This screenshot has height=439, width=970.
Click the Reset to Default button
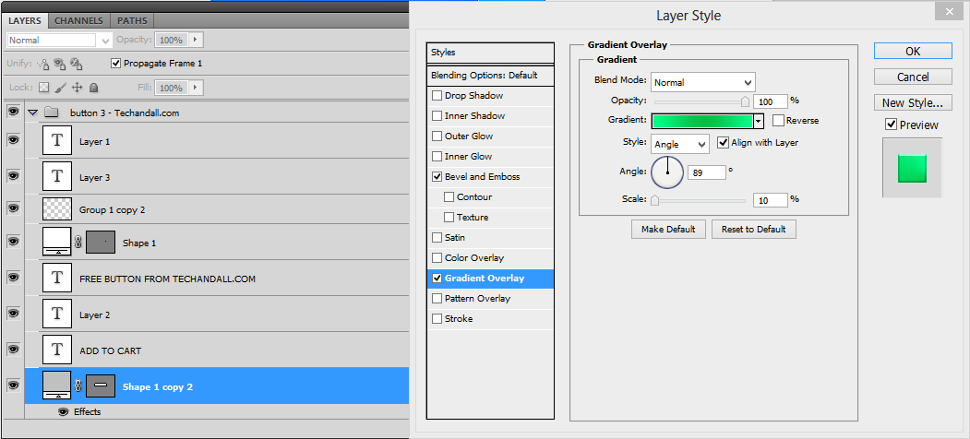click(x=753, y=229)
